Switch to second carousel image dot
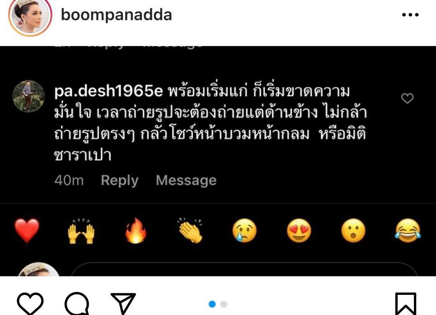The image size is (436, 315). [x=224, y=304]
